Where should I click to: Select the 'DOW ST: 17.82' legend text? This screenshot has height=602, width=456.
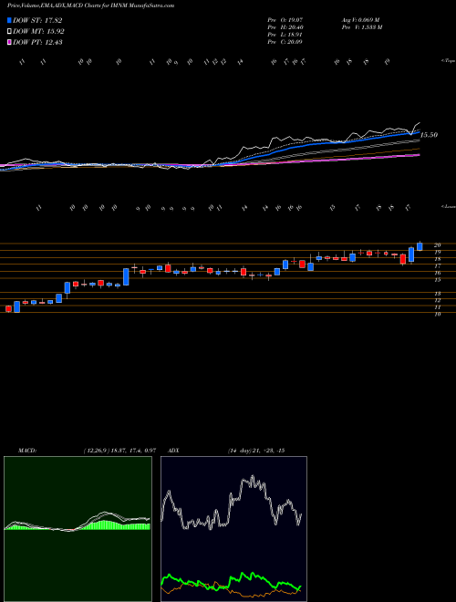[x=37, y=20]
